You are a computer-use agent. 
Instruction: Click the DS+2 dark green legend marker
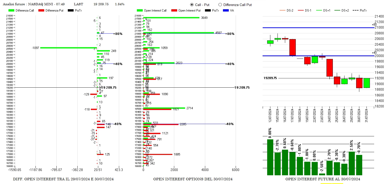tap(337, 11)
